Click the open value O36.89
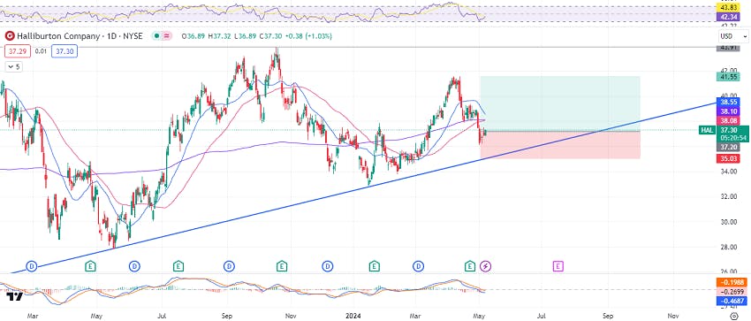 click(193, 36)
